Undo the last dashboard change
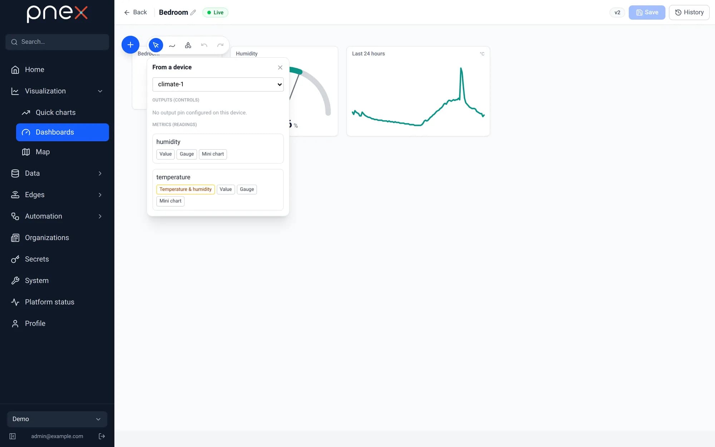The image size is (715, 447). 204,45
